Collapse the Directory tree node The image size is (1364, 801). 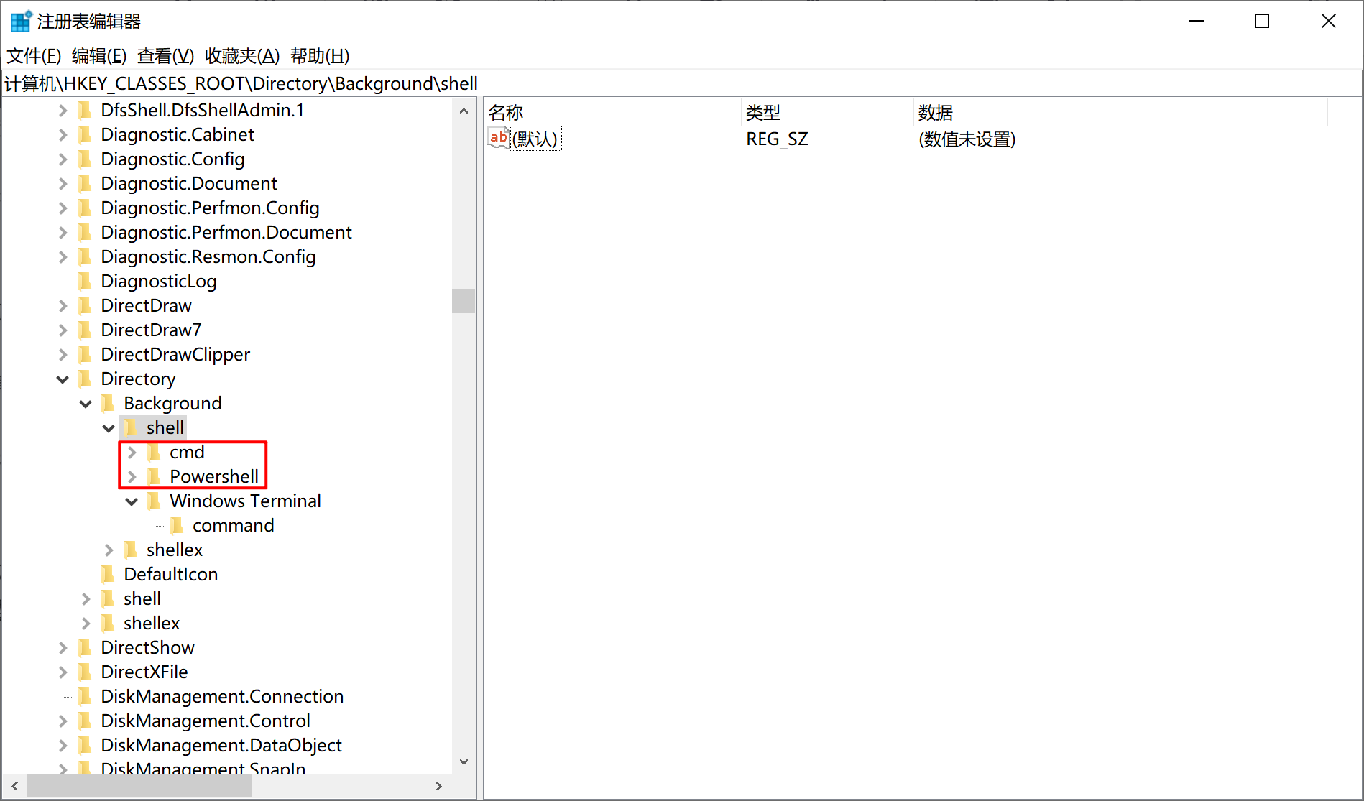pyautogui.click(x=63, y=379)
